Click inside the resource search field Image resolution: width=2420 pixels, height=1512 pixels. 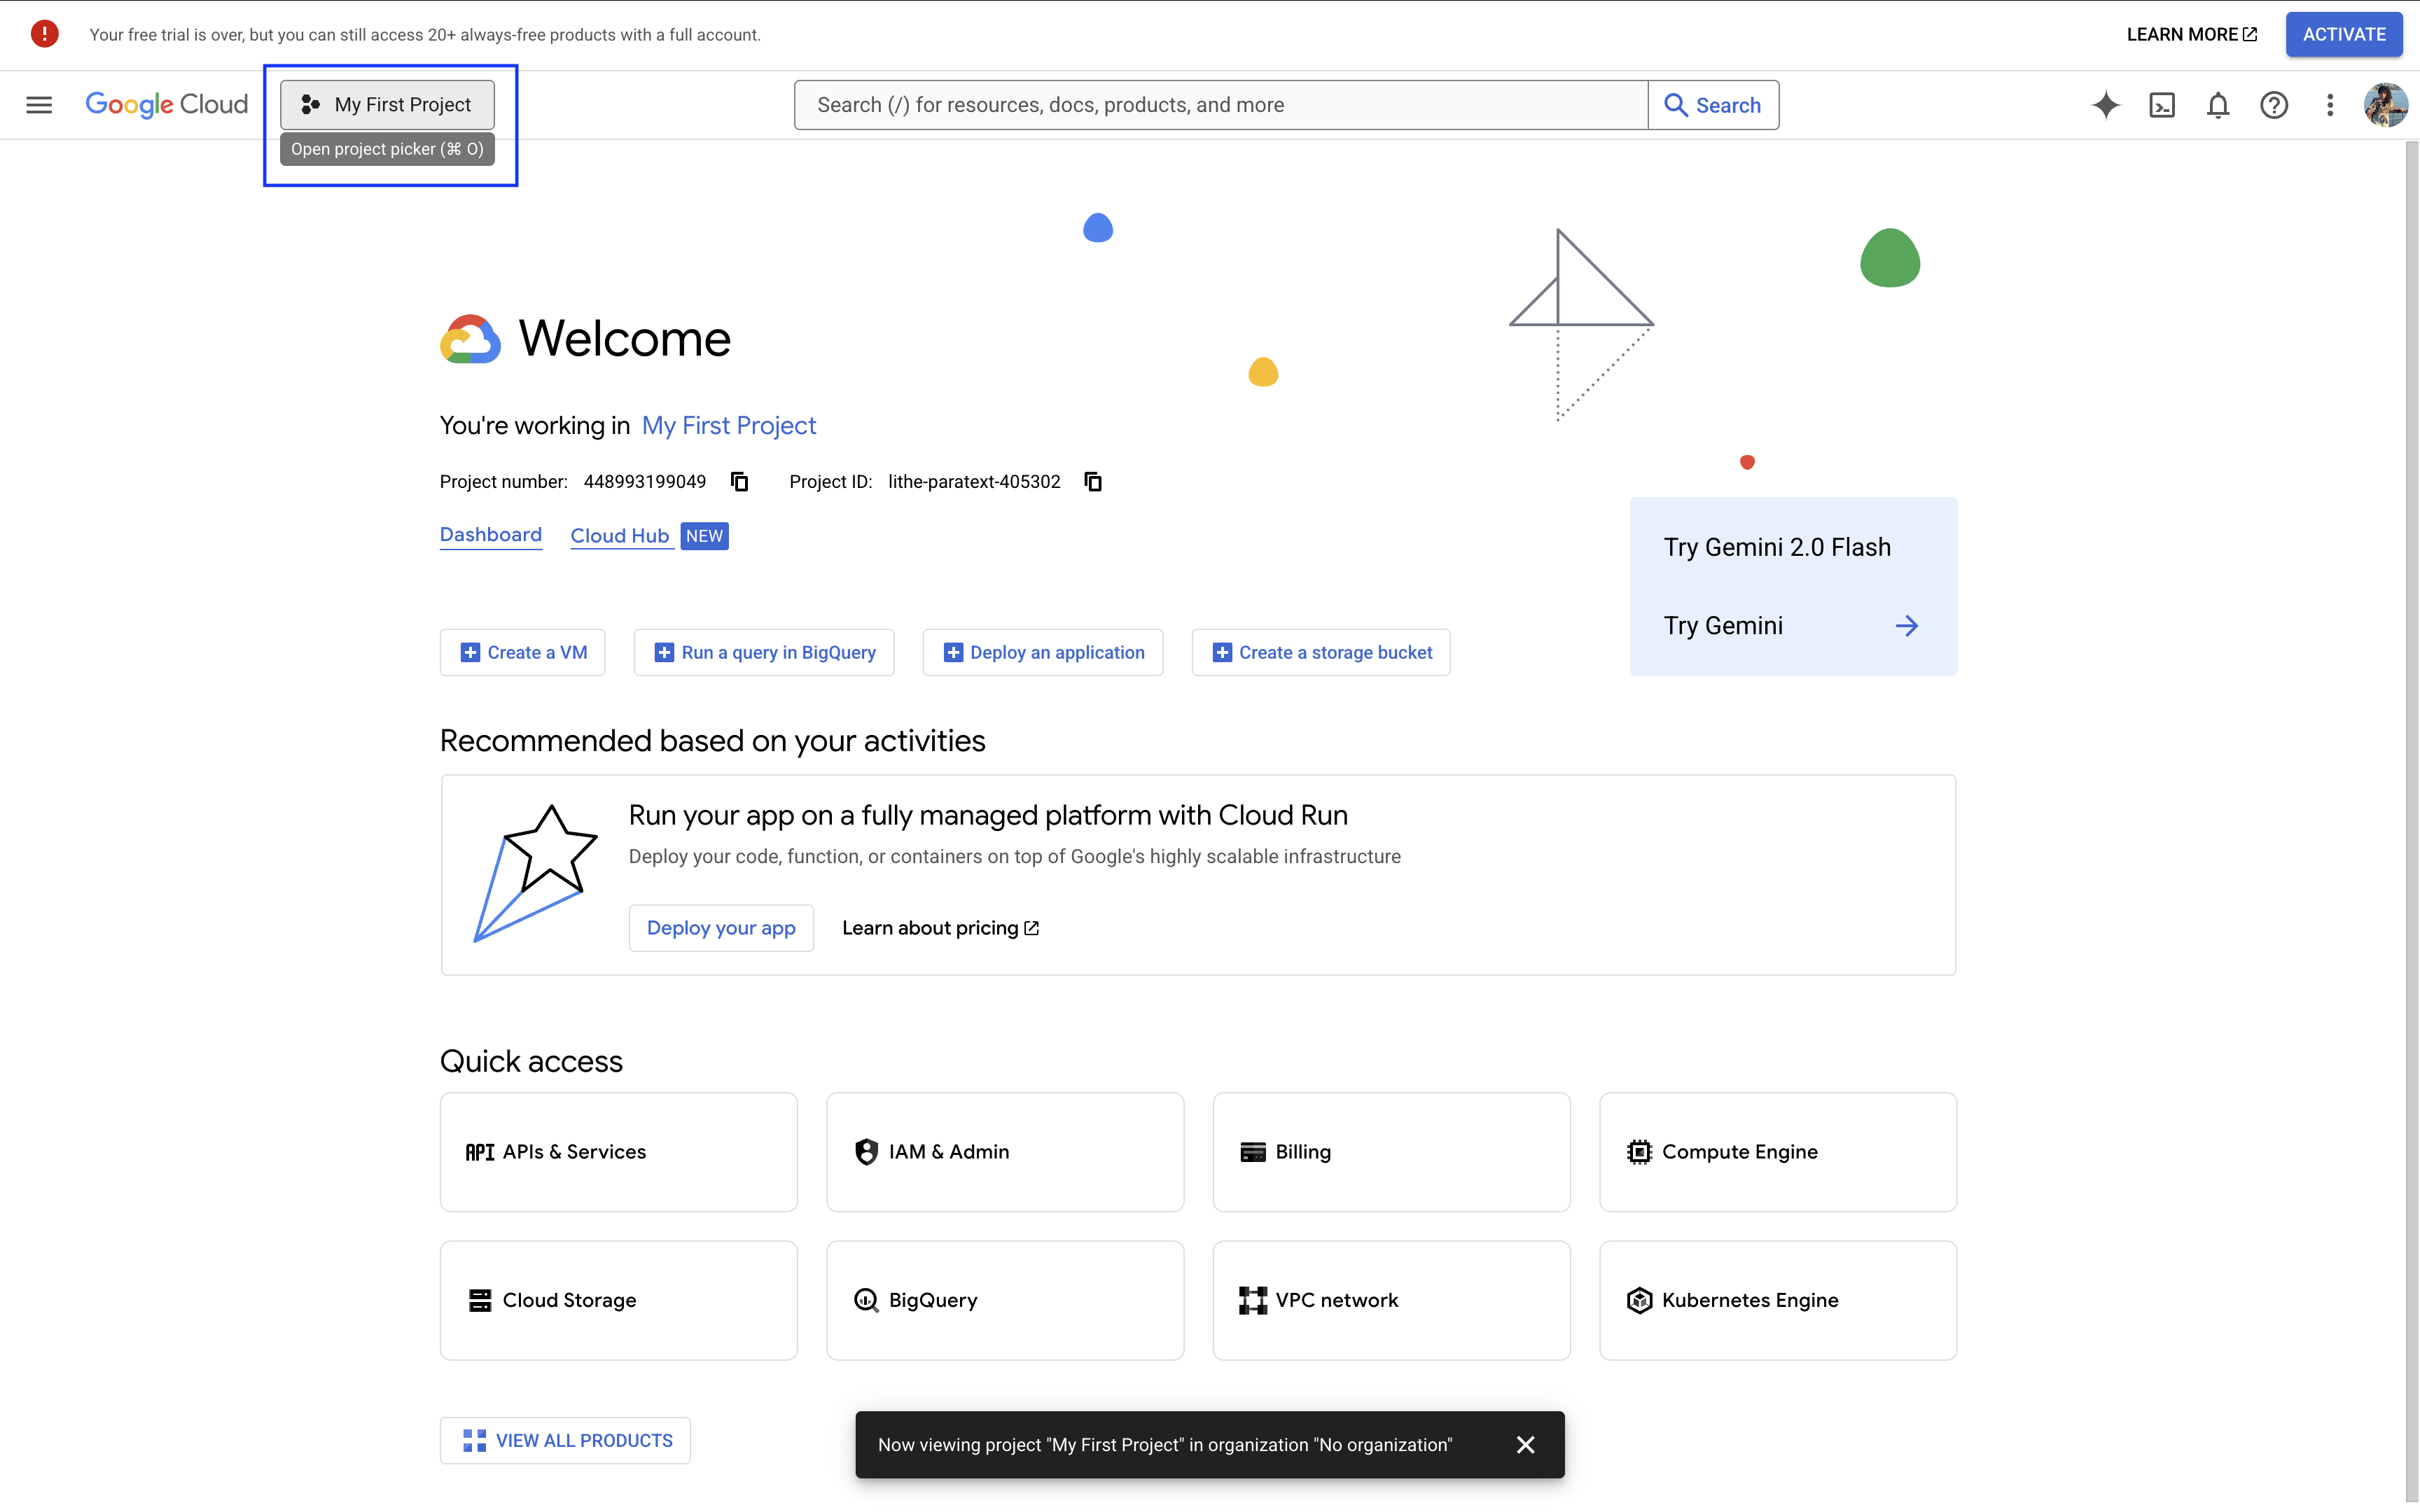(x=1220, y=105)
